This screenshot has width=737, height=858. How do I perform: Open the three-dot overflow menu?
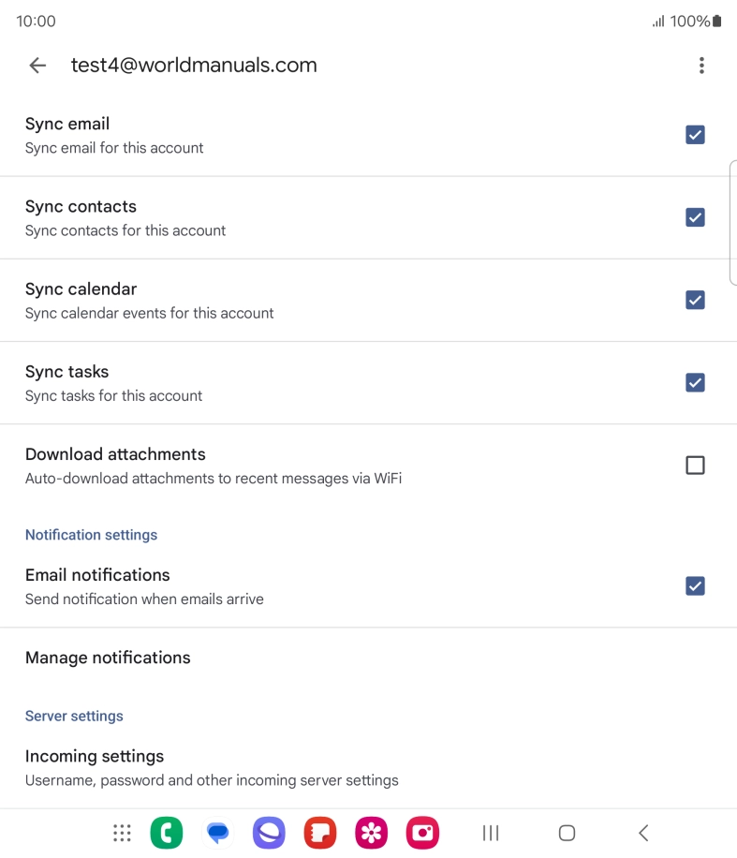tap(701, 66)
